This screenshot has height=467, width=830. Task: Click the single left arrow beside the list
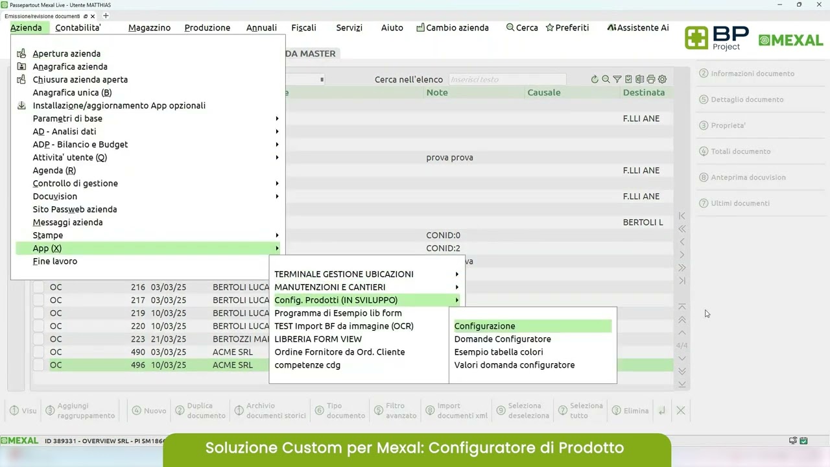tap(682, 241)
